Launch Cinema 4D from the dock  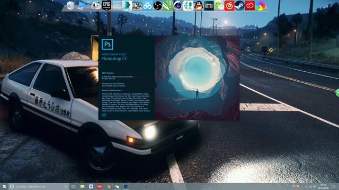coord(178,6)
